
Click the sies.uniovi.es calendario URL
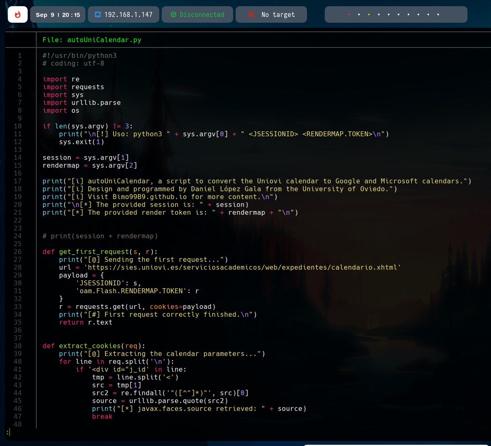(x=242, y=267)
